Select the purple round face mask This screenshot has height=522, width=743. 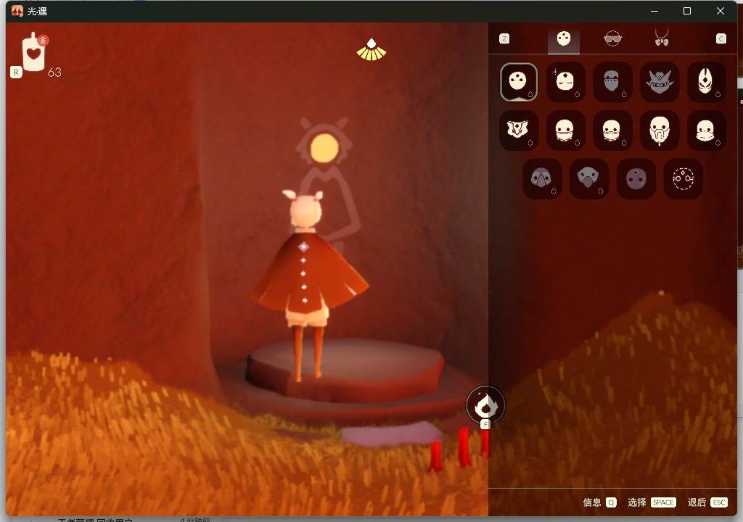(636, 178)
